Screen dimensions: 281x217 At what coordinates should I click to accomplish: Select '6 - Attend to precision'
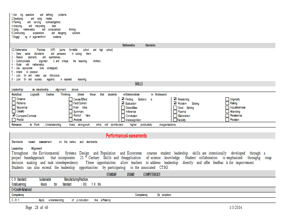25,72
